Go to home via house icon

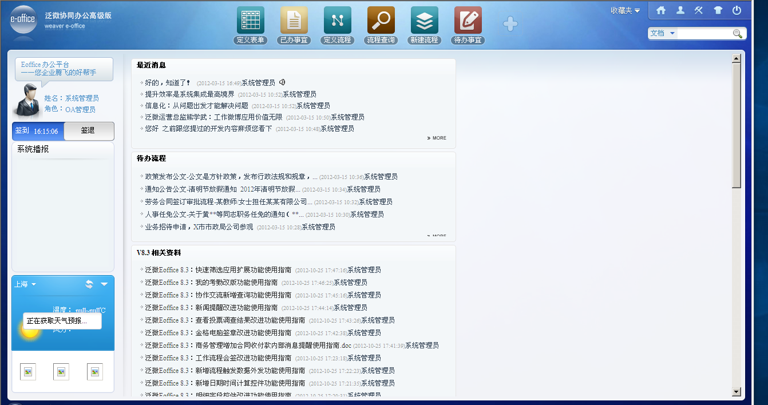tap(661, 10)
